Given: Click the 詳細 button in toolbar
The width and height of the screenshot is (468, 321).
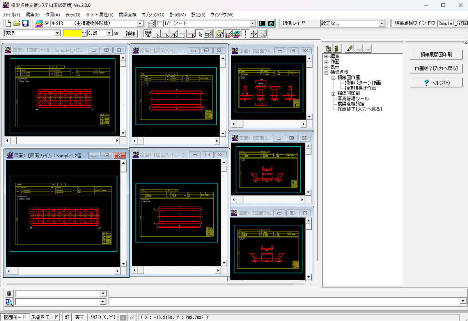Looking at the screenshot, I should 130,34.
